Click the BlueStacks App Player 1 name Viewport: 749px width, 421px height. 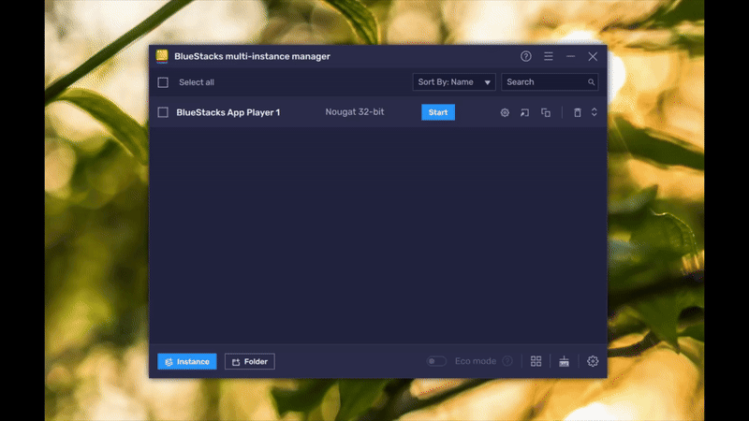(x=228, y=112)
